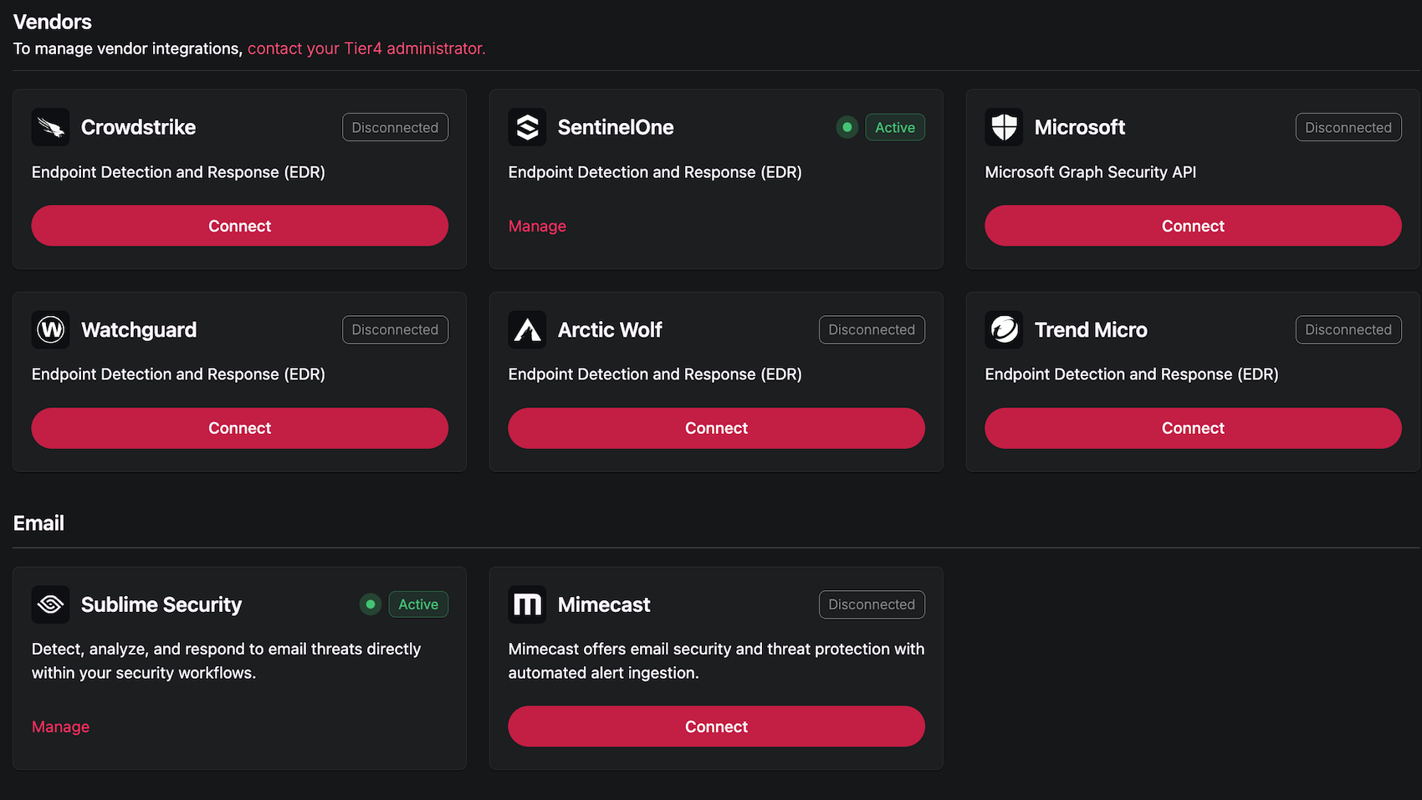Click Mimecast Disconnected status badge
This screenshot has width=1422, height=800.
[872, 604]
